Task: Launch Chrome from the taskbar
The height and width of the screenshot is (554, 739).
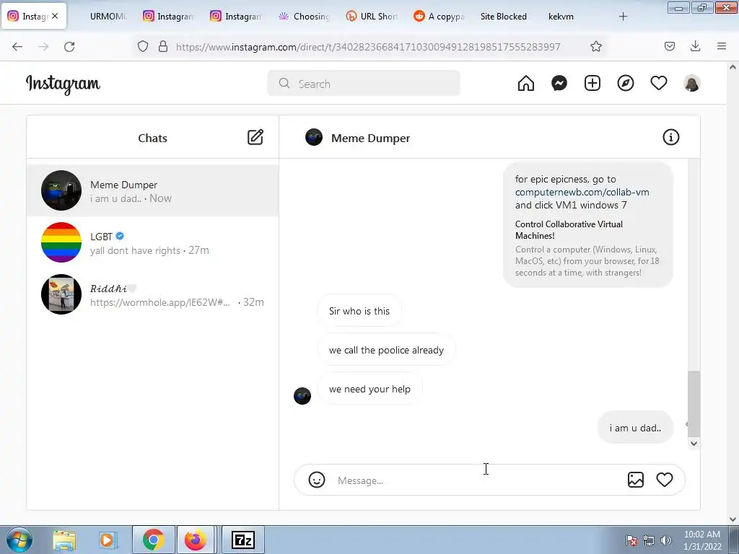Action: pyautogui.click(x=153, y=540)
